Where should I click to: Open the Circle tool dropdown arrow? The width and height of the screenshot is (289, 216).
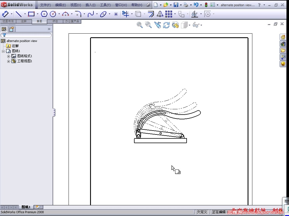pos(59,14)
